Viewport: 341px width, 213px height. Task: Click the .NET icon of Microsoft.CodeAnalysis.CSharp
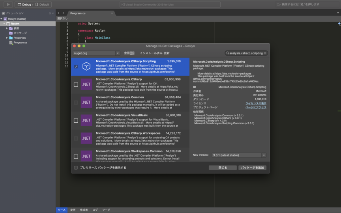[x=86, y=84]
